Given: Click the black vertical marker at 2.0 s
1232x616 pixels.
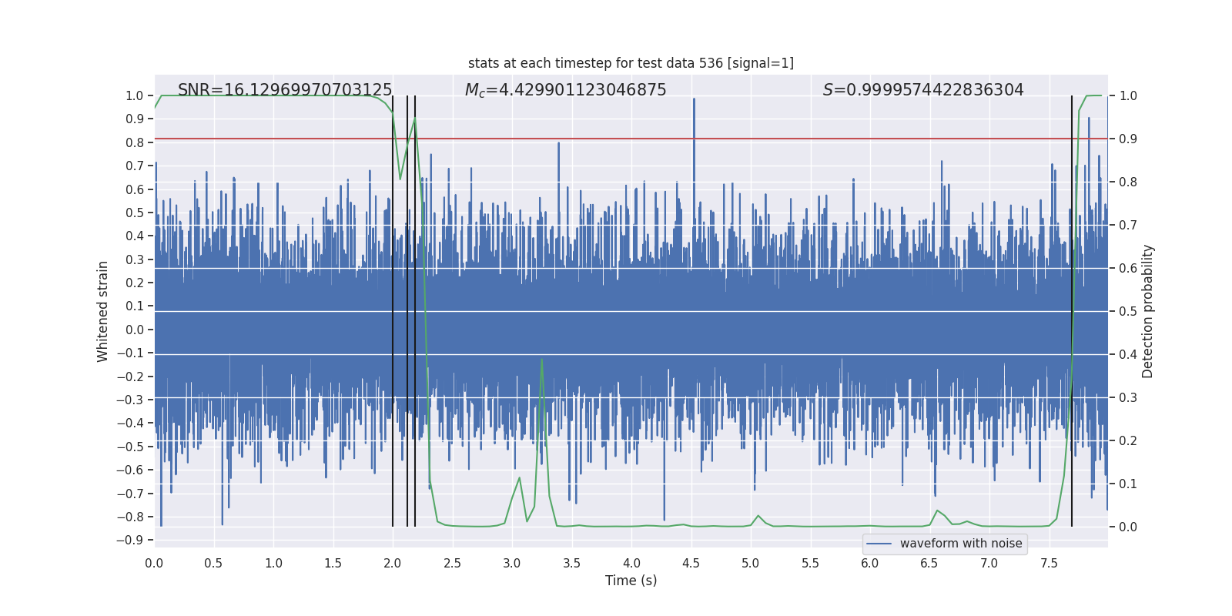Looking at the screenshot, I should (393, 311).
